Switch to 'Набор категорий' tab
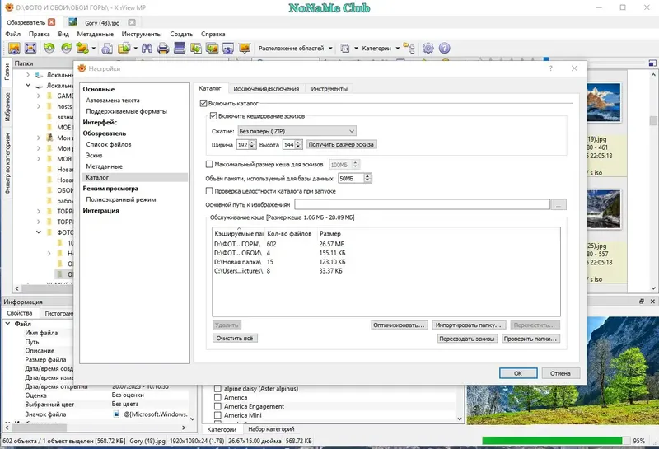The image size is (659, 449). [x=271, y=429]
